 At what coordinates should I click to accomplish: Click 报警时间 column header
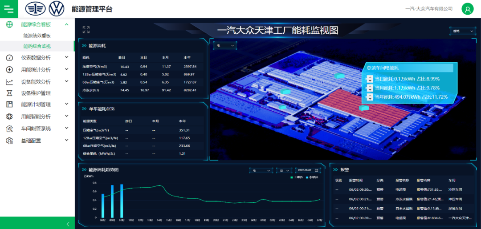355,181
